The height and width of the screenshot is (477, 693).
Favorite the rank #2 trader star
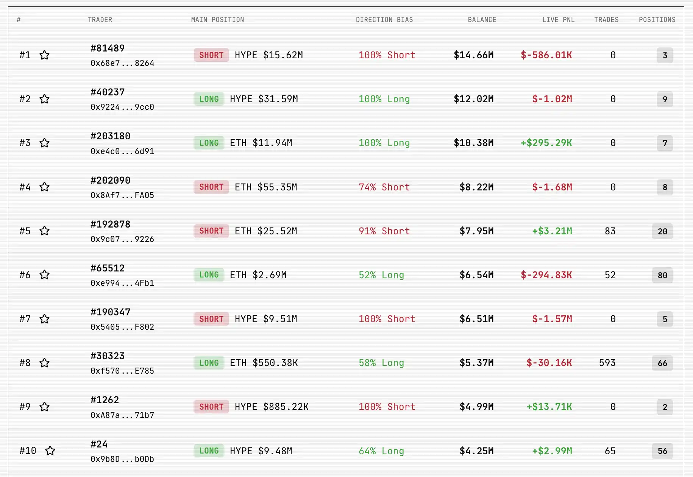45,99
